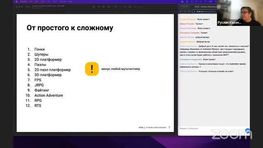Zoom in using the Preview toolbar magnifier
Screen dimensions: 263x148
[104, 7]
